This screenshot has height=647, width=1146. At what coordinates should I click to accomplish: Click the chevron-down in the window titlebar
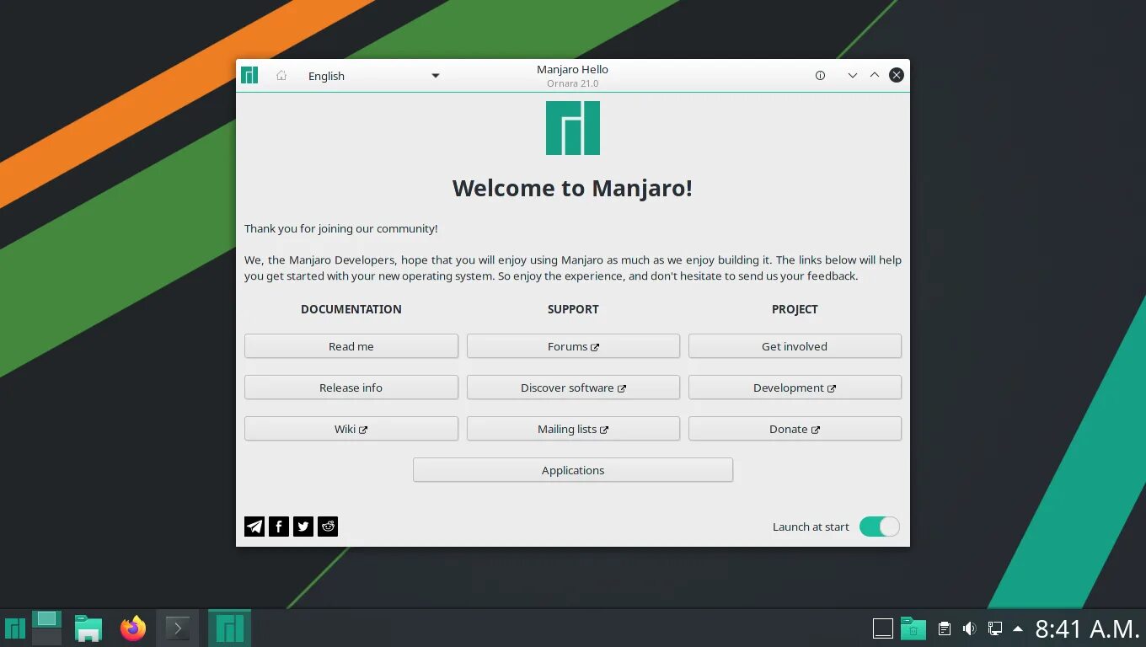pos(853,75)
